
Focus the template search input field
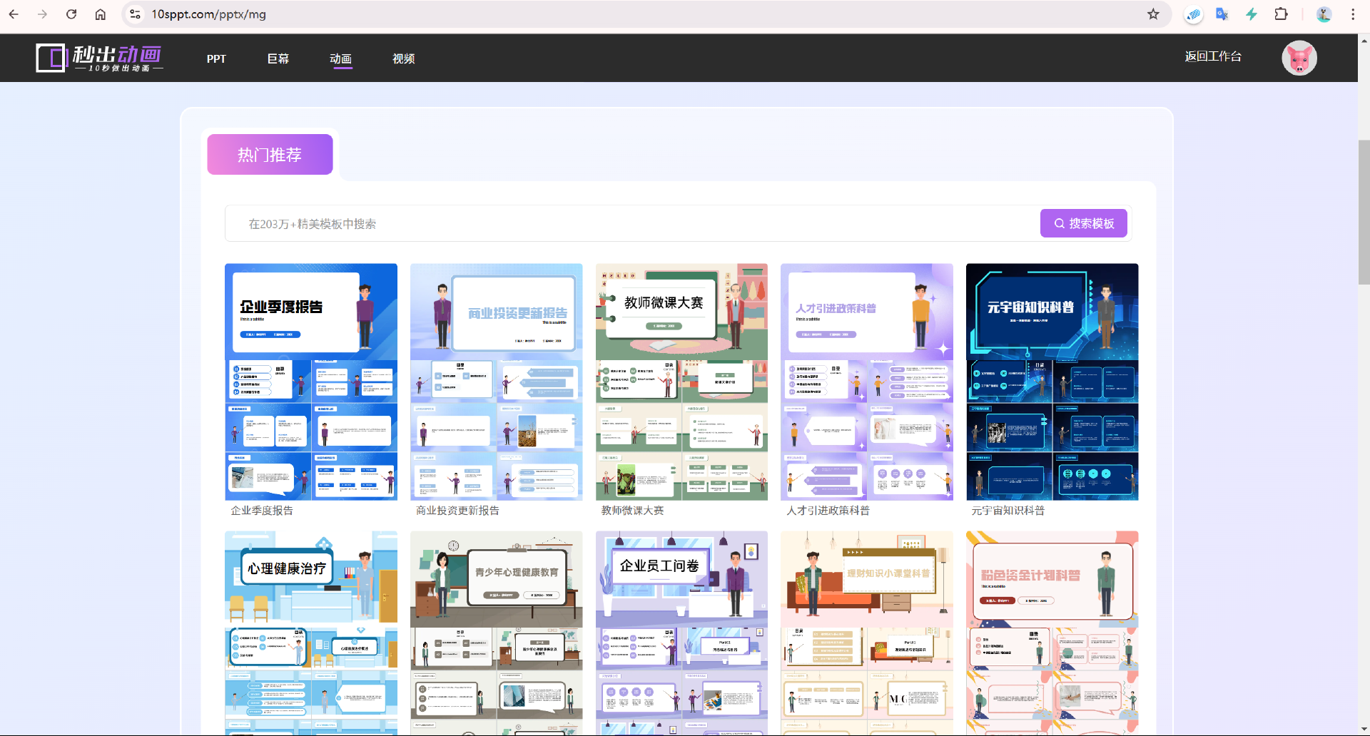(632, 224)
